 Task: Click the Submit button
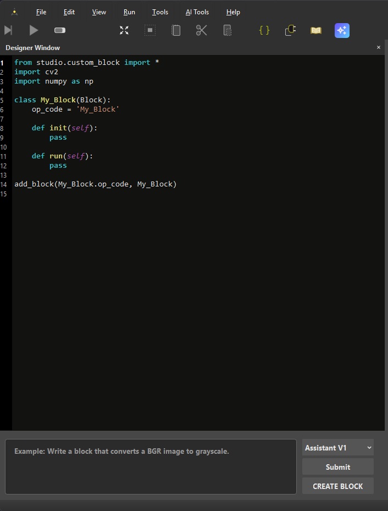coord(337,467)
